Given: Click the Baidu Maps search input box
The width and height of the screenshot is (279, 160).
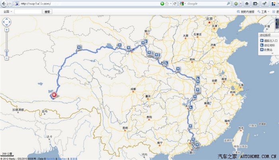Looking at the screenshot, I should (x=28, y=12).
